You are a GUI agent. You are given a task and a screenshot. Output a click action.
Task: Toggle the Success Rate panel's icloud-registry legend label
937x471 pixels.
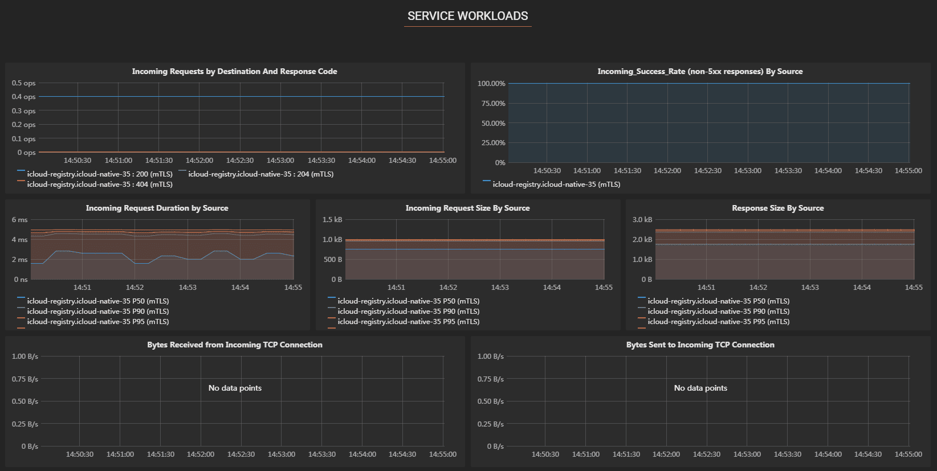coord(556,185)
